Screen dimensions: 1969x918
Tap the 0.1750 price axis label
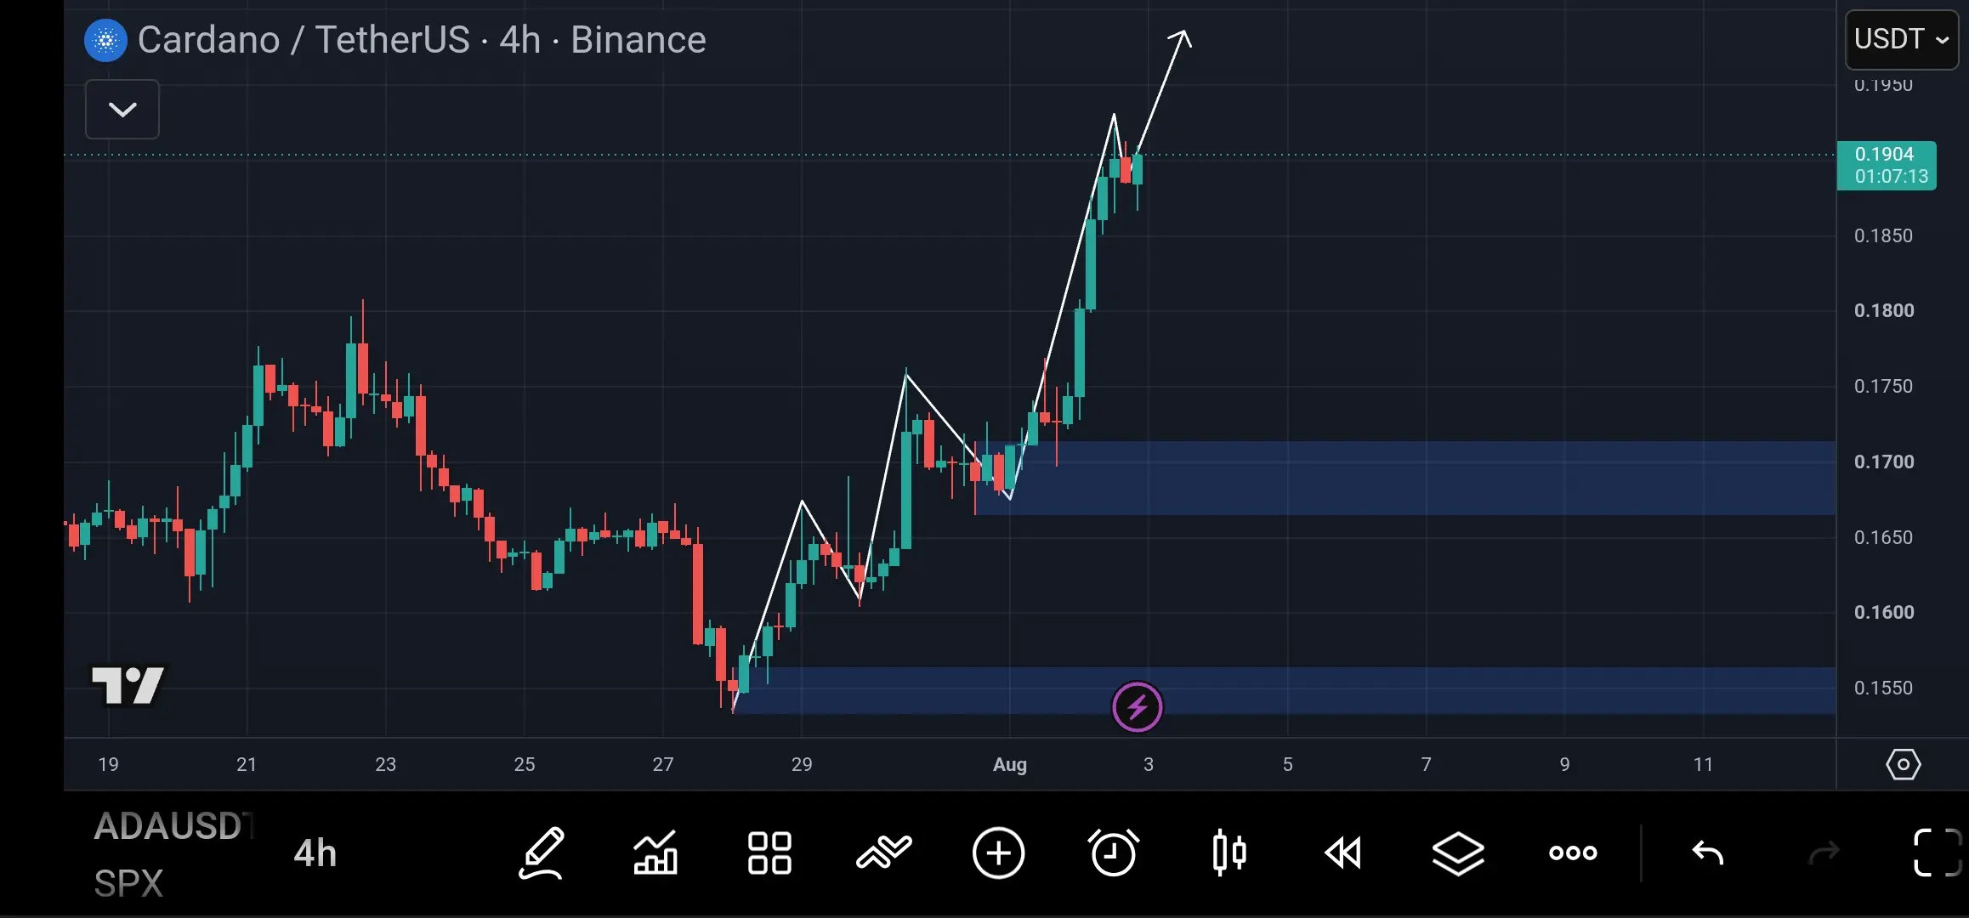click(x=1883, y=386)
